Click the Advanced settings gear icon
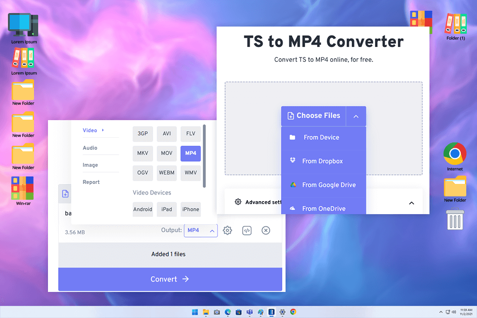477x318 pixels. point(238,202)
